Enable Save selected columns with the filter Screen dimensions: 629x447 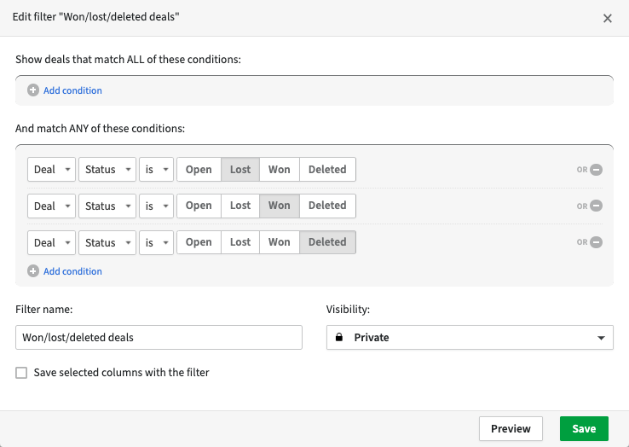[x=21, y=373]
